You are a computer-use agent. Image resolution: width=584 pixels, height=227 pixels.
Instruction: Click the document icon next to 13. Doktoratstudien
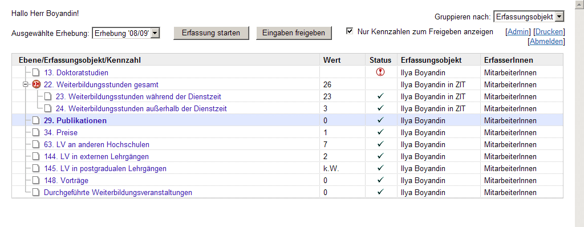point(35,72)
